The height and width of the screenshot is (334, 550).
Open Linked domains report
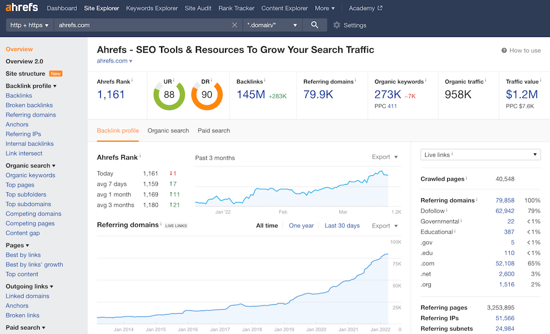pyautogui.click(x=28, y=296)
